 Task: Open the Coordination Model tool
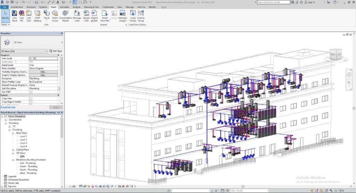[x=65, y=16]
